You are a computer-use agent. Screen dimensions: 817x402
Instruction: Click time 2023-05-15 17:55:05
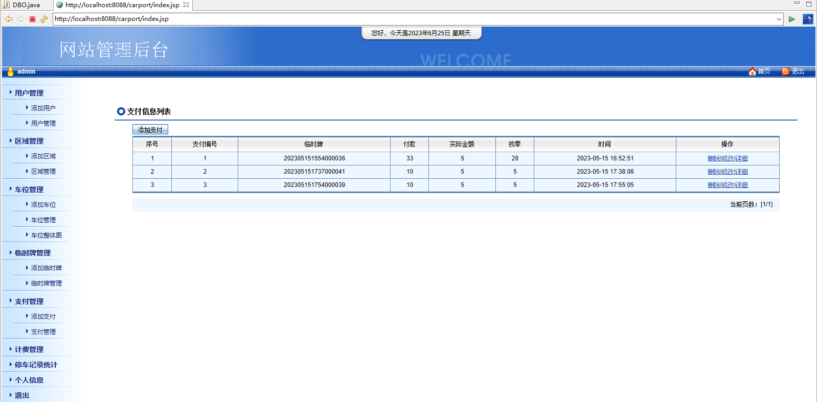605,185
